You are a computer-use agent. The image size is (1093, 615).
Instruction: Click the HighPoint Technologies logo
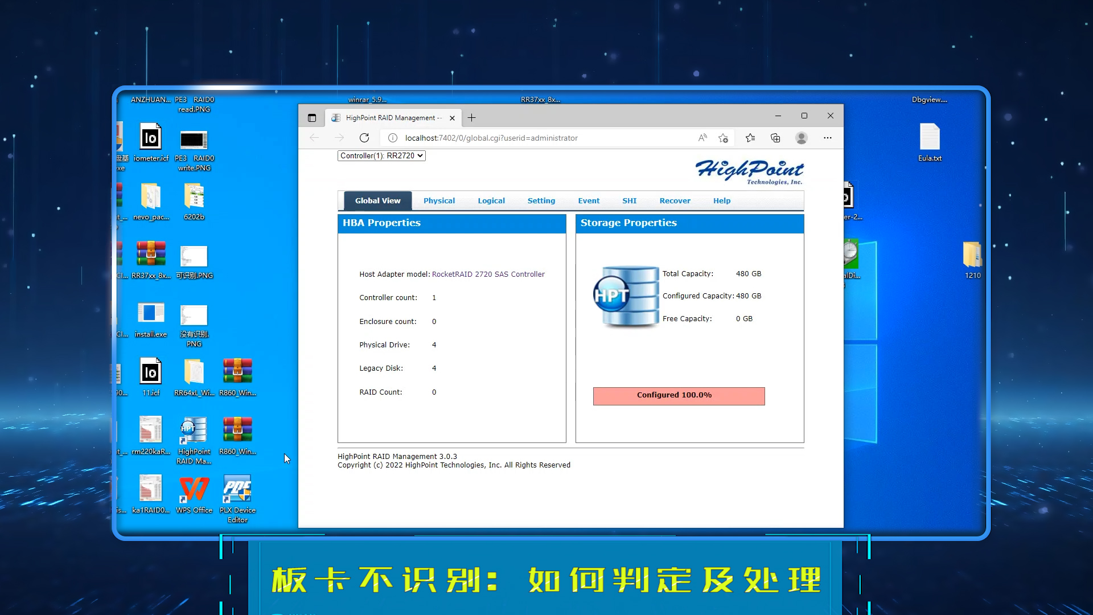pos(749,171)
